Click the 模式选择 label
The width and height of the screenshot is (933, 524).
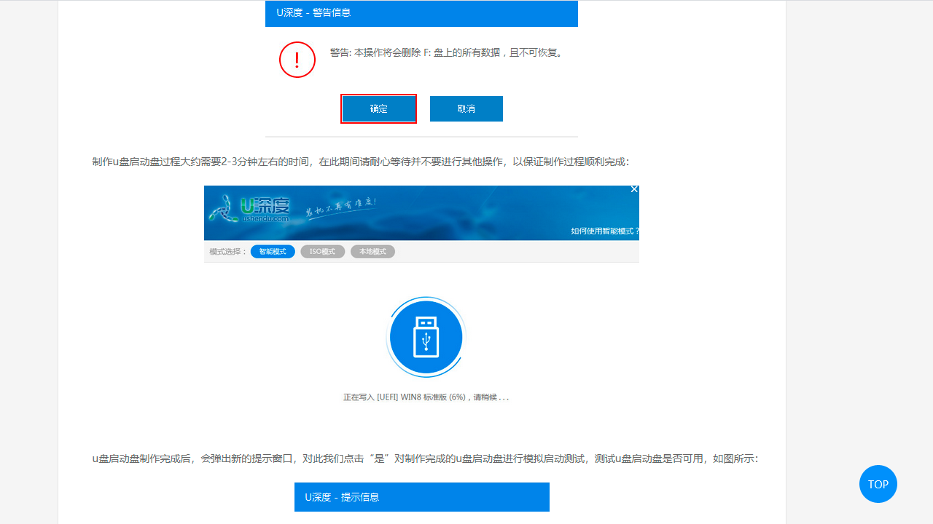(x=228, y=252)
